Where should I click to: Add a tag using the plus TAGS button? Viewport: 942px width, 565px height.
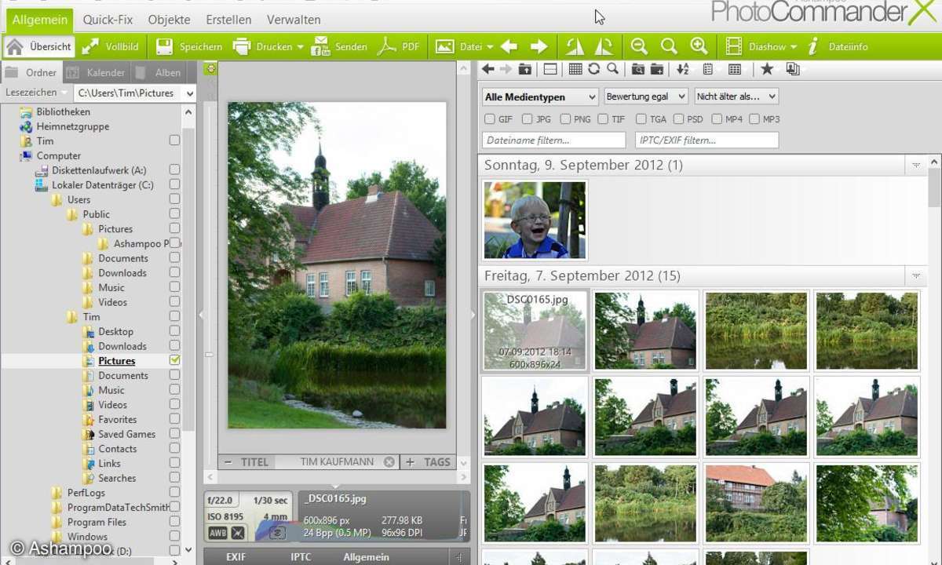[410, 462]
